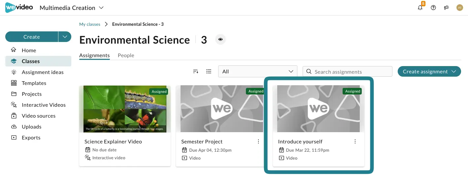Click the Create button

[32, 37]
